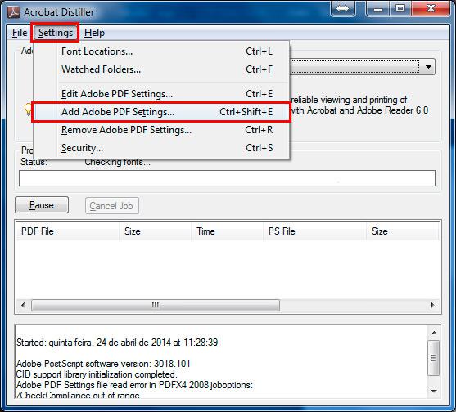Click the first Size column header
Viewport: 456px width, 412px height.
point(155,231)
